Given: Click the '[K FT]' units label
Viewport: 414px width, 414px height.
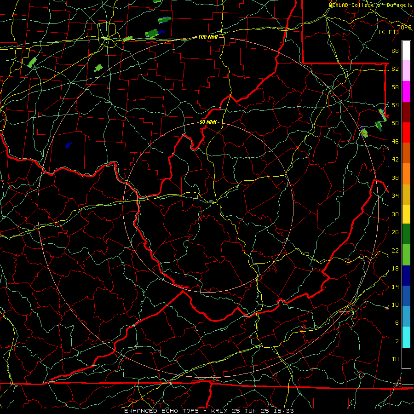Looking at the screenshot, I should 389,32.
